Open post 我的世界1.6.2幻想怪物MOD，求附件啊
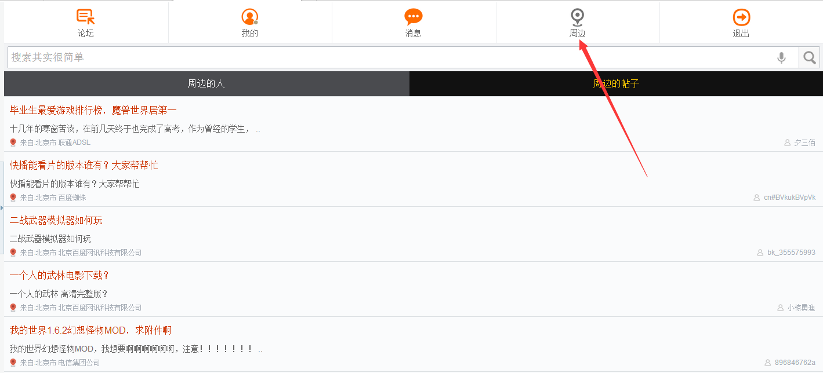Image resolution: width=823 pixels, height=373 pixels. pyautogui.click(x=90, y=330)
